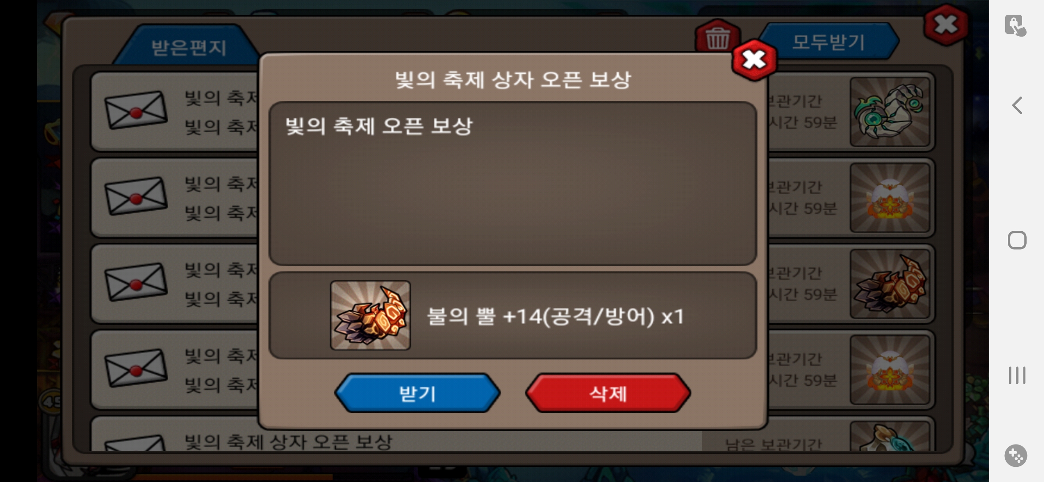Open the first envelope mail icon

(136, 110)
